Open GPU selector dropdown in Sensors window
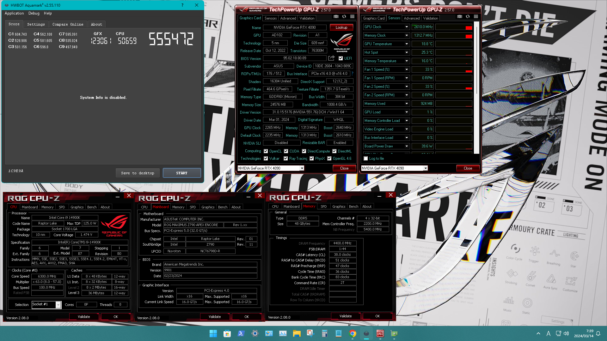 click(x=426, y=168)
